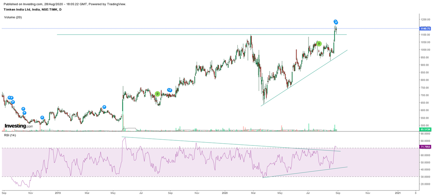Click the current price tag 1140.75
Screen dimensions: 433x196
[x=425, y=28]
